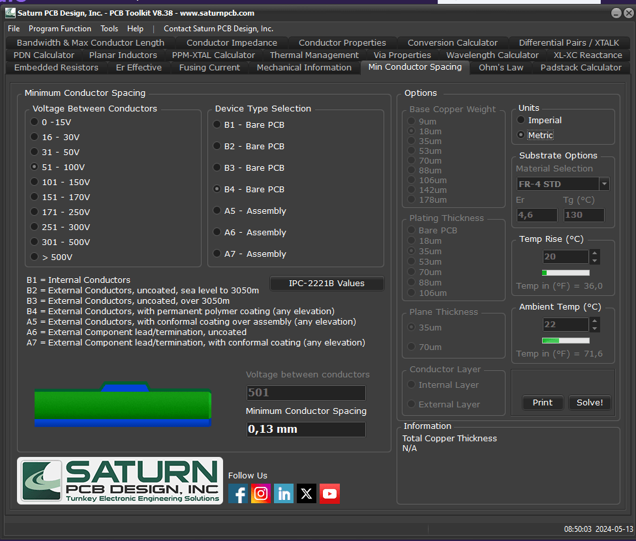Click the Ambient Temp slider bar
The width and height of the screenshot is (636, 541).
pyautogui.click(x=566, y=340)
